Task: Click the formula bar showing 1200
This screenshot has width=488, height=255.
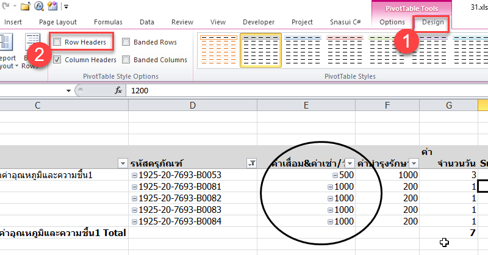Action: (244, 90)
